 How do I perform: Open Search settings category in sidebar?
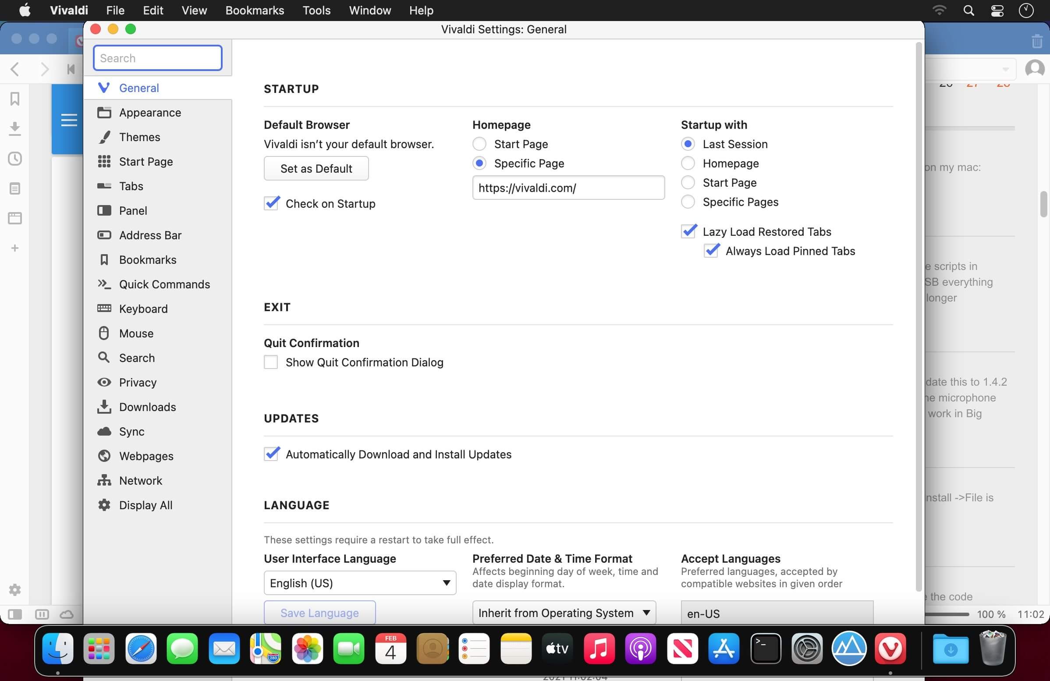point(157,358)
